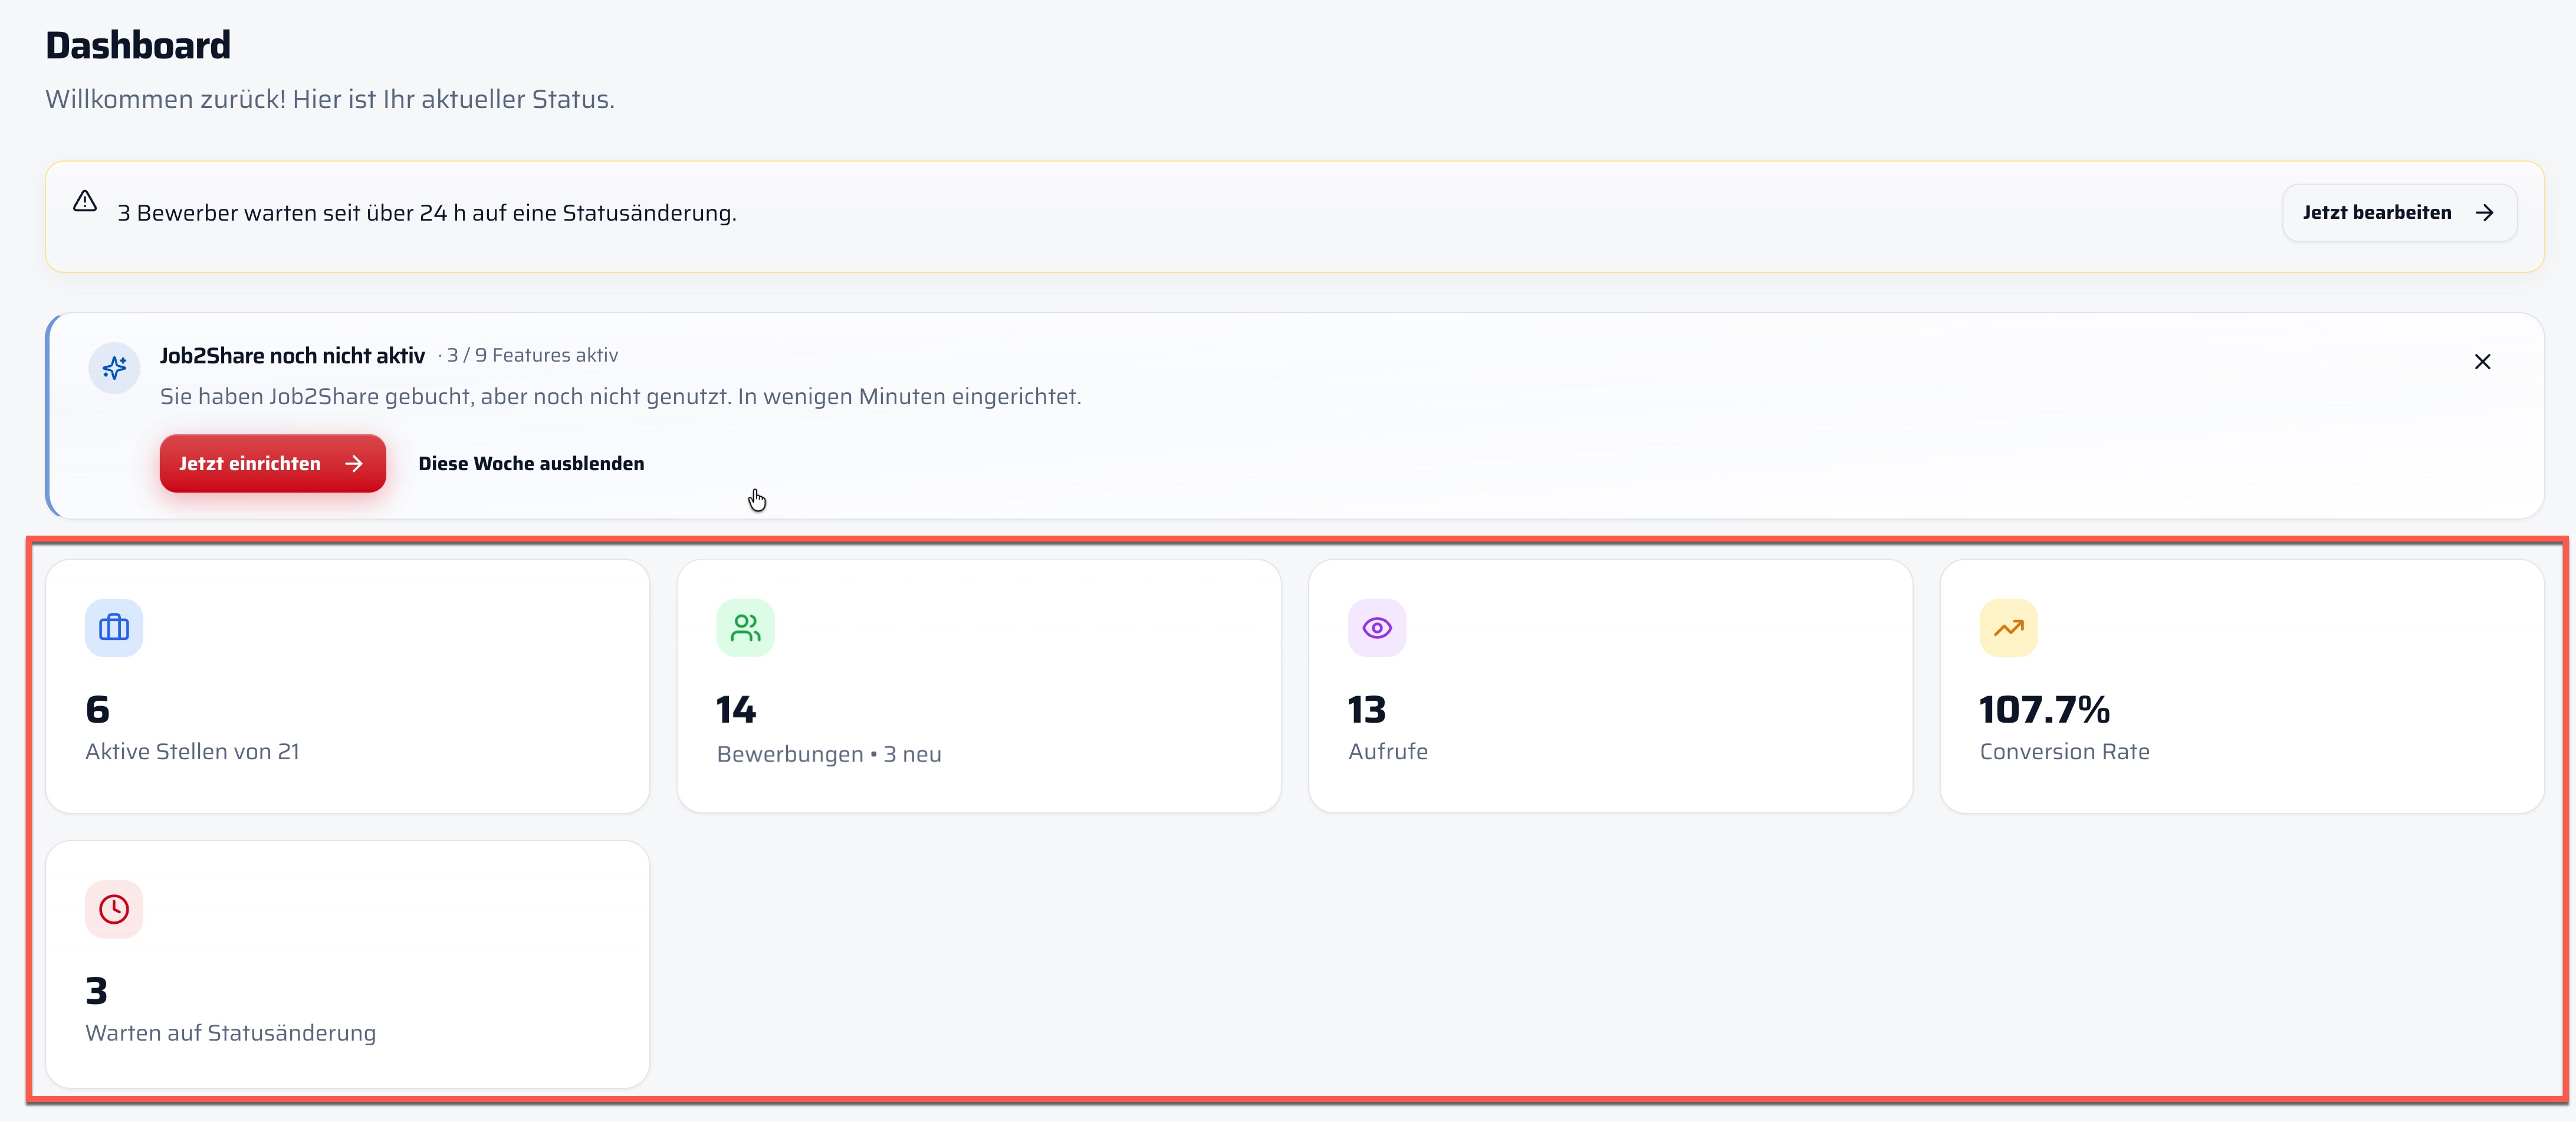The width and height of the screenshot is (2576, 1122).
Task: Click Diese Woche ausblenden link
Action: click(x=531, y=463)
